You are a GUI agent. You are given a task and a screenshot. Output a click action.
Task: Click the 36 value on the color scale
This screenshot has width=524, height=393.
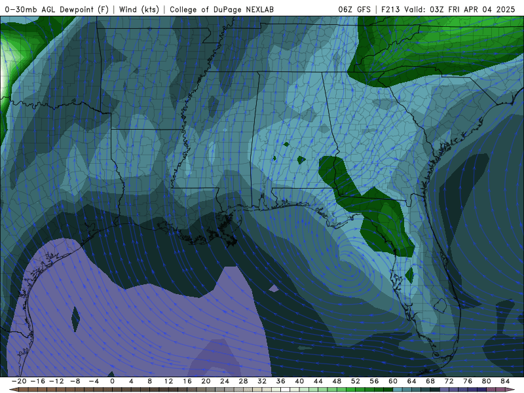point(281,381)
